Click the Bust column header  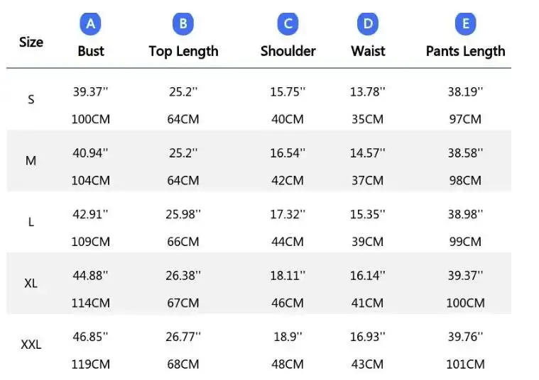point(91,51)
